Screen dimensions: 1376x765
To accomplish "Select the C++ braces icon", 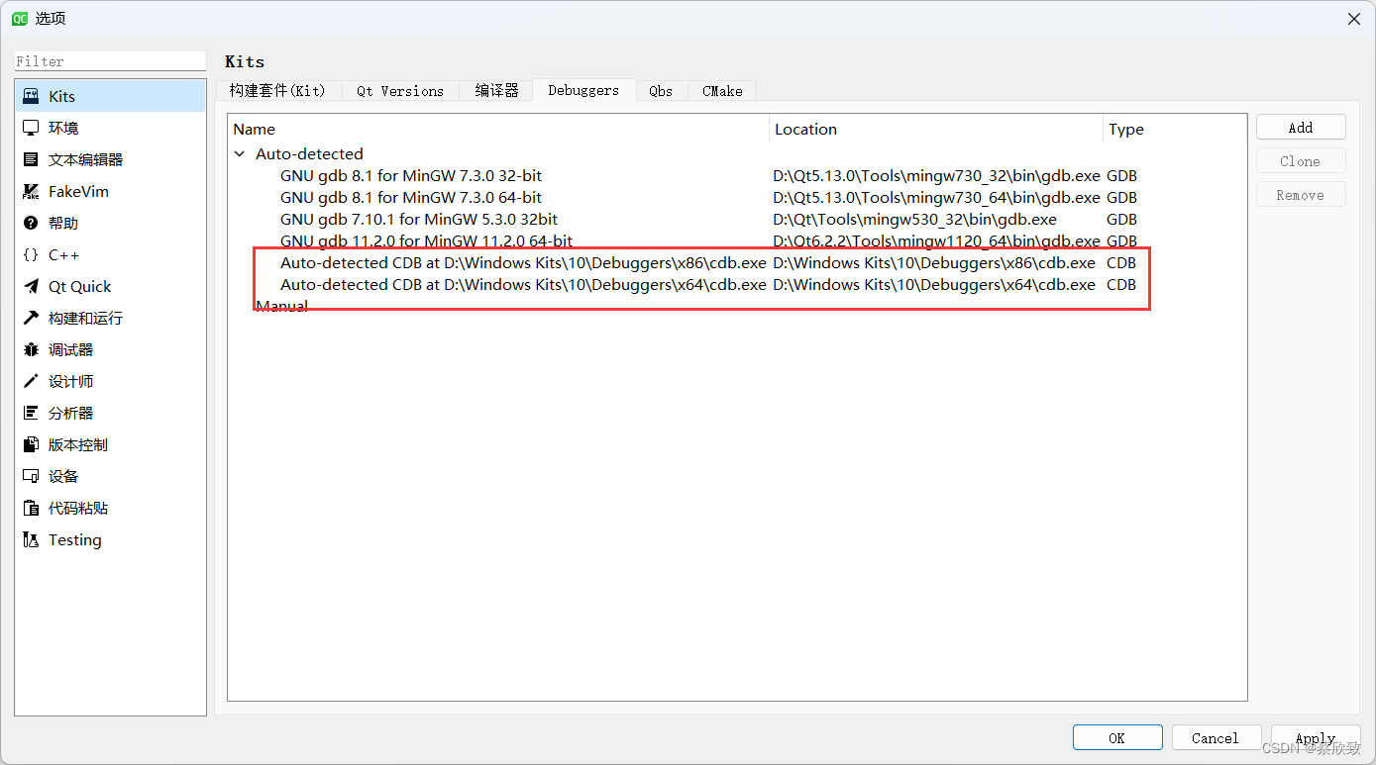I will pos(31,254).
